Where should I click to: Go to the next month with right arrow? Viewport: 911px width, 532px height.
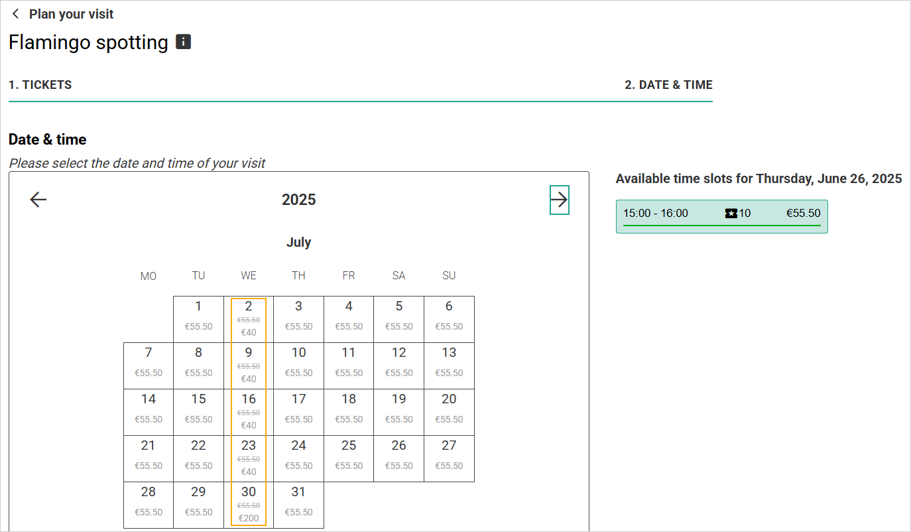click(x=560, y=200)
